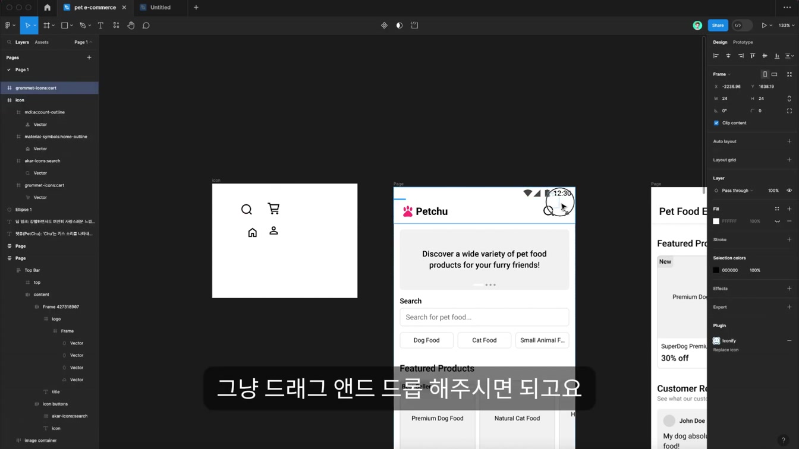The width and height of the screenshot is (799, 449).
Task: Open the user avatar at top right
Action: [697, 26]
